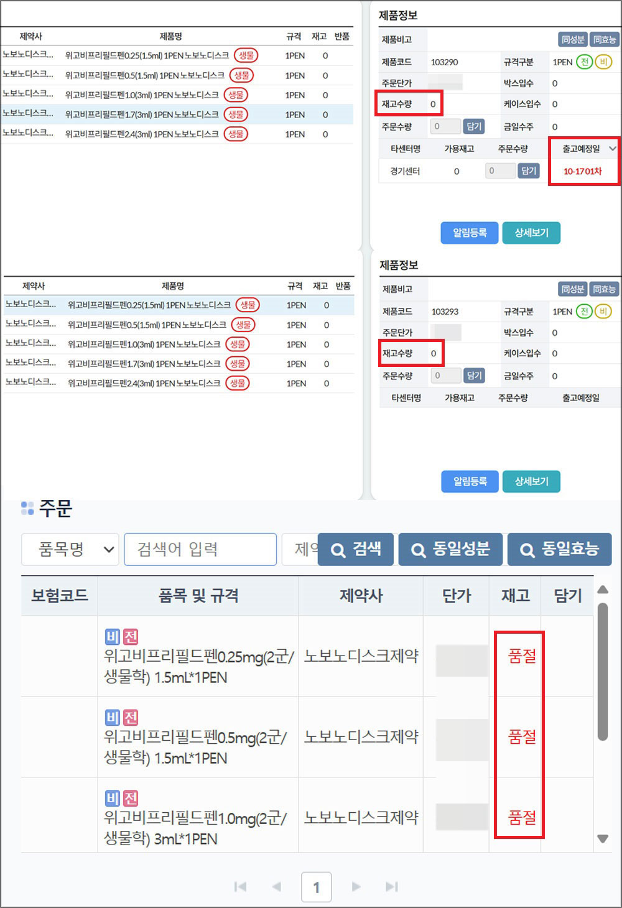The image size is (622, 908).
Task: Click the scrollbar down arrow in the order table
Action: [602, 838]
